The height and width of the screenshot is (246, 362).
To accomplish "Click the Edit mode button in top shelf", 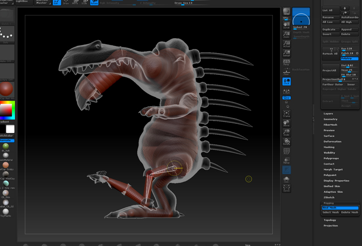I will coord(56,2).
